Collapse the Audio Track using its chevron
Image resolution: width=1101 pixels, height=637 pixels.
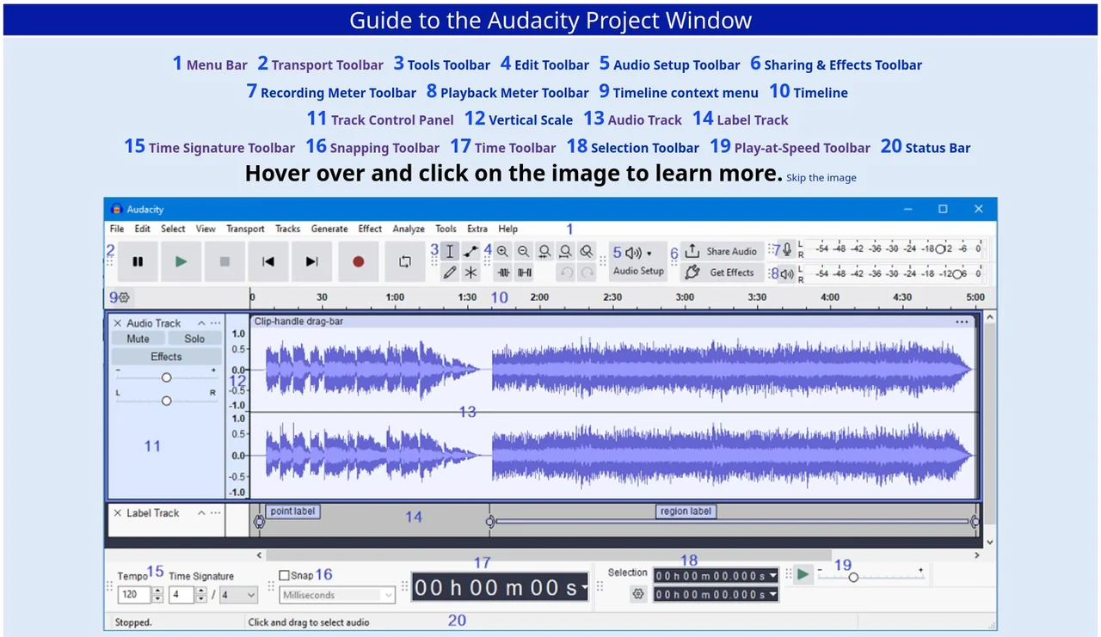tap(201, 323)
